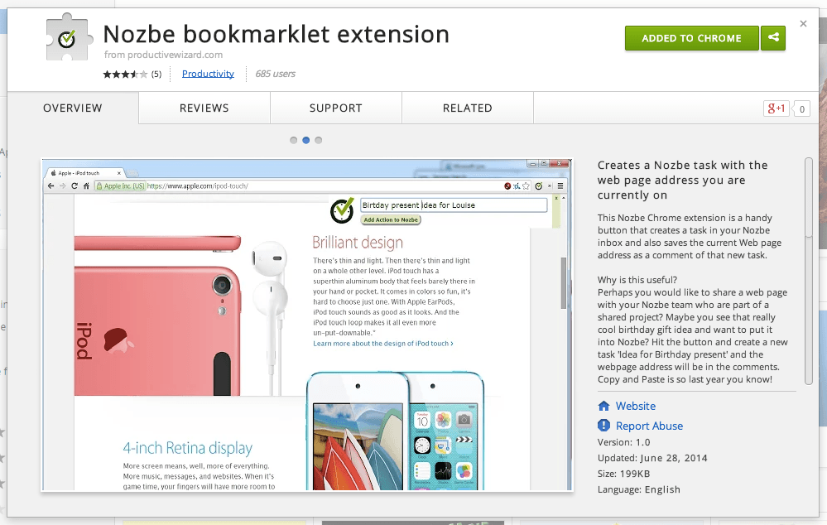Screen dimensions: 827x525
Task: Click the green share icon button
Action: click(773, 38)
